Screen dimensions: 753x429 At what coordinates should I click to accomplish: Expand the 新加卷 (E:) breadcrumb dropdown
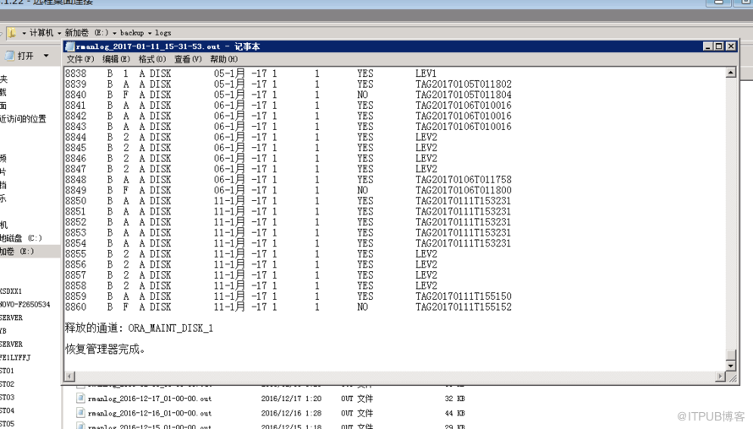114,33
